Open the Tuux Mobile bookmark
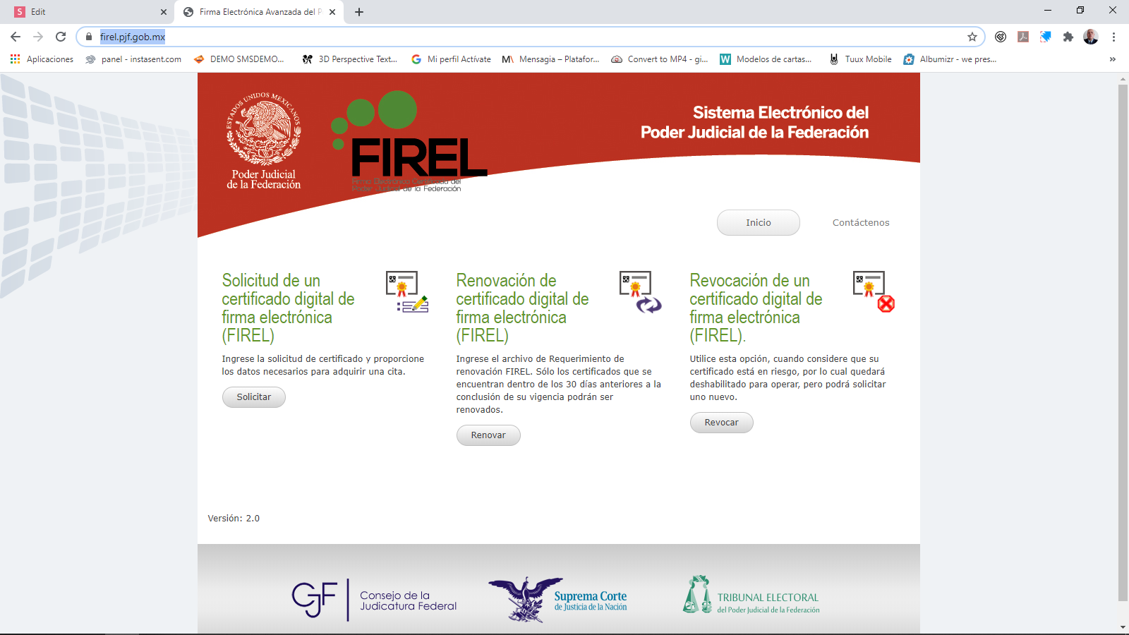Screen dimensions: 1129x635 click(x=860, y=59)
